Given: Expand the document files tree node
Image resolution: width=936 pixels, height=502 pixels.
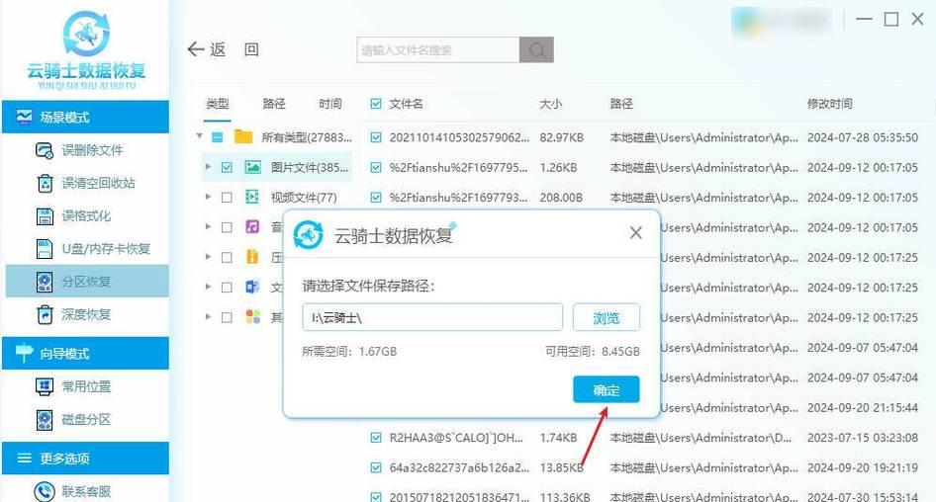Looking at the screenshot, I should [208, 287].
